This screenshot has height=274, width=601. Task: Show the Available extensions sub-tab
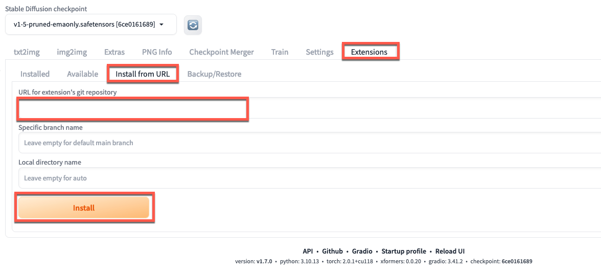pyautogui.click(x=82, y=74)
